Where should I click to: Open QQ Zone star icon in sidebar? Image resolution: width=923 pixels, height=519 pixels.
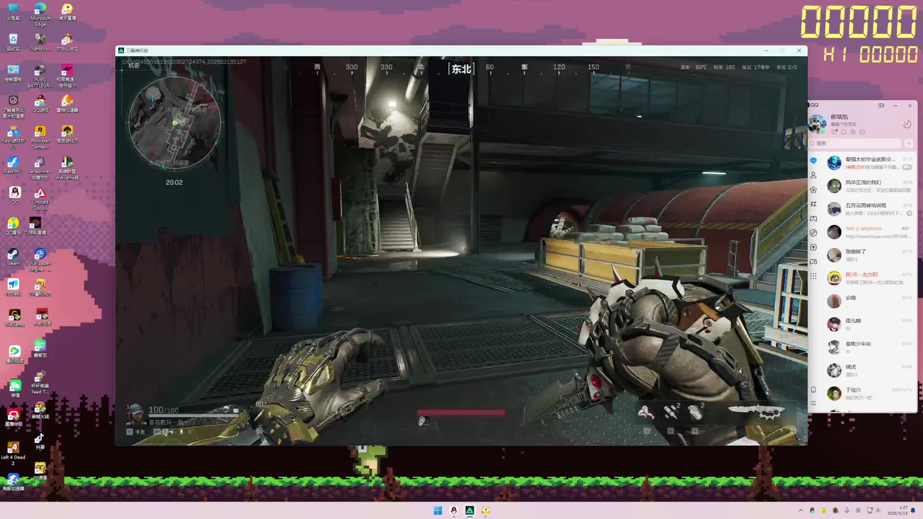813,190
